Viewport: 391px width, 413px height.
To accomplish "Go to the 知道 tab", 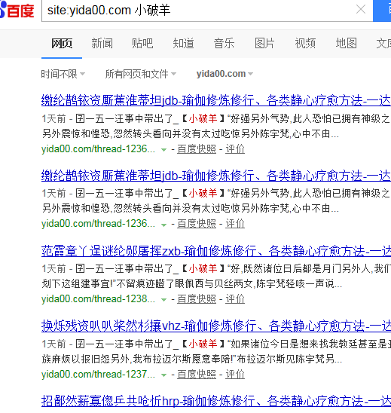I will 183,44.
